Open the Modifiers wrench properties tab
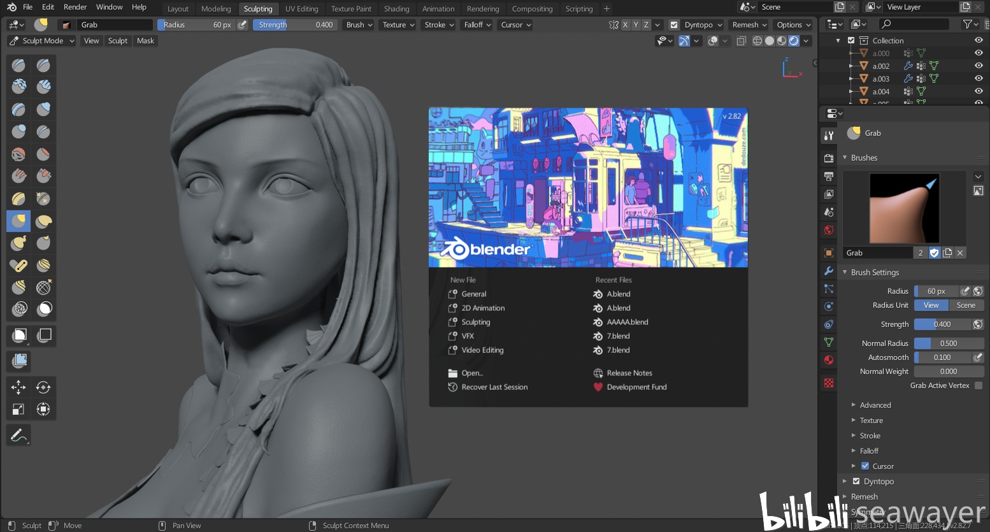 click(x=829, y=271)
